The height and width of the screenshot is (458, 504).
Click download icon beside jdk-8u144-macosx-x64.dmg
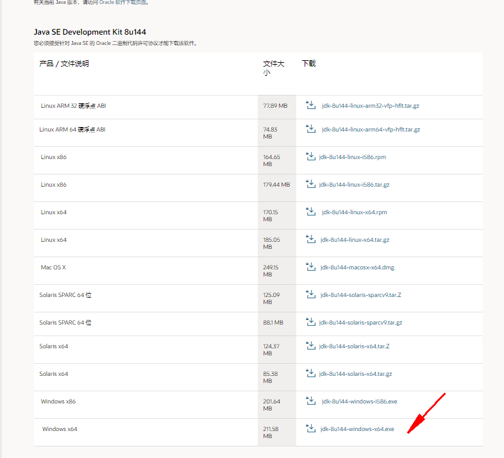(310, 267)
